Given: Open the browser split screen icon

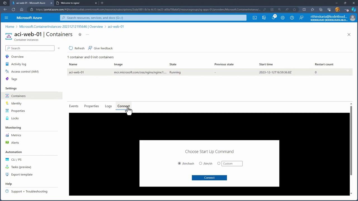Looking at the screenshot, I should point(304,9).
